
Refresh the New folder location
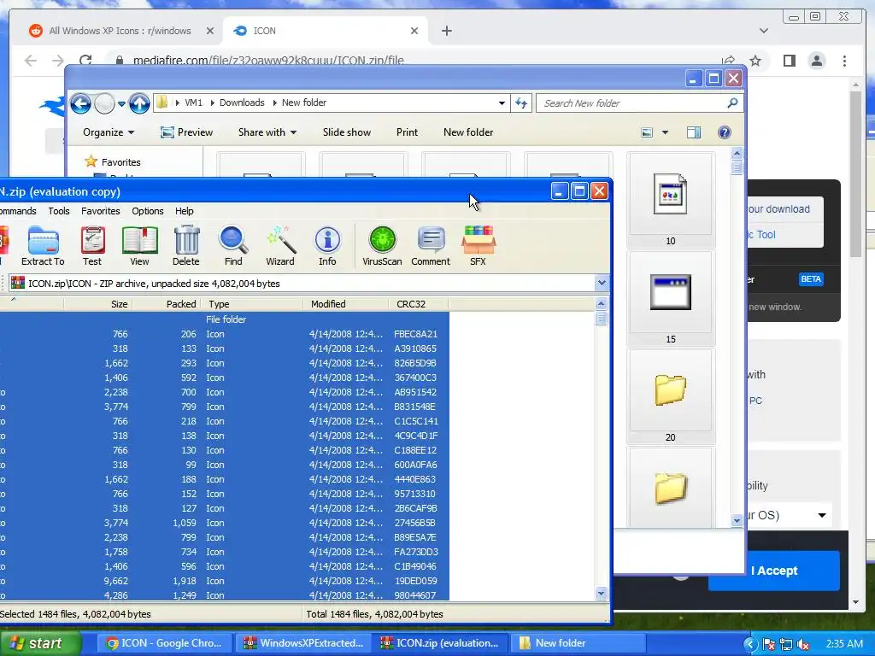[x=521, y=102]
